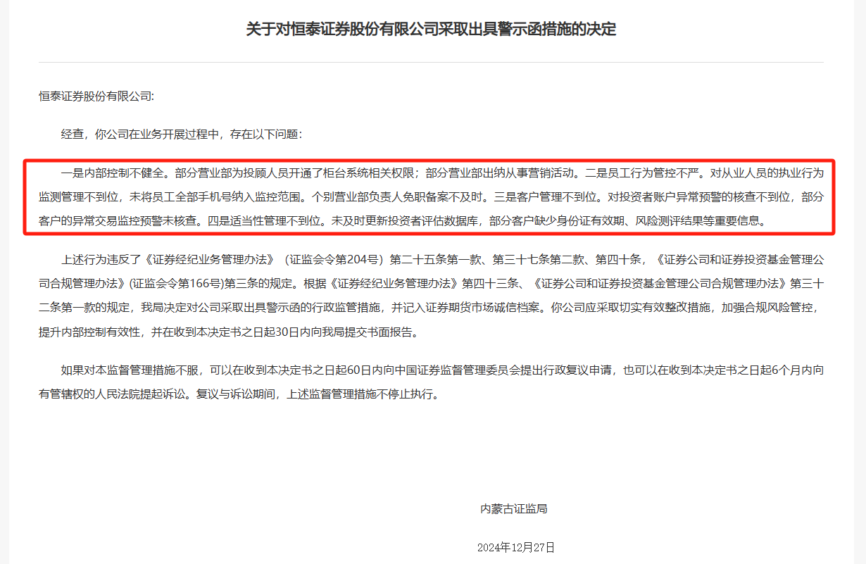
Task: Click the document title heading
Action: click(x=431, y=30)
